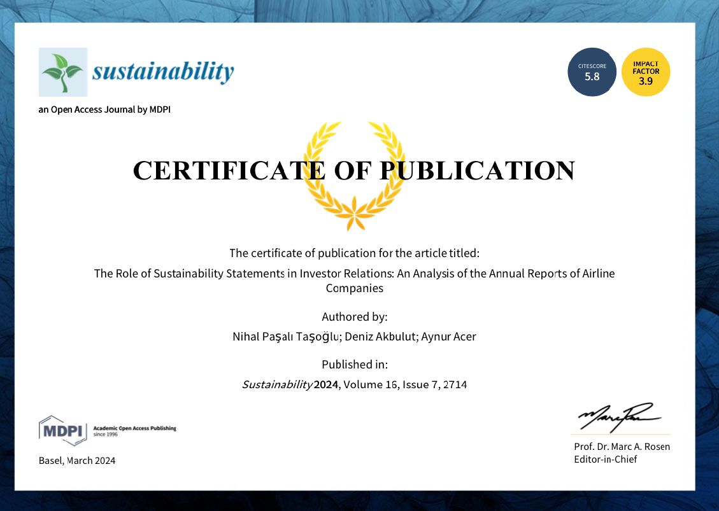Click the italic 'Sustainability' journal name in the citation

277,384
